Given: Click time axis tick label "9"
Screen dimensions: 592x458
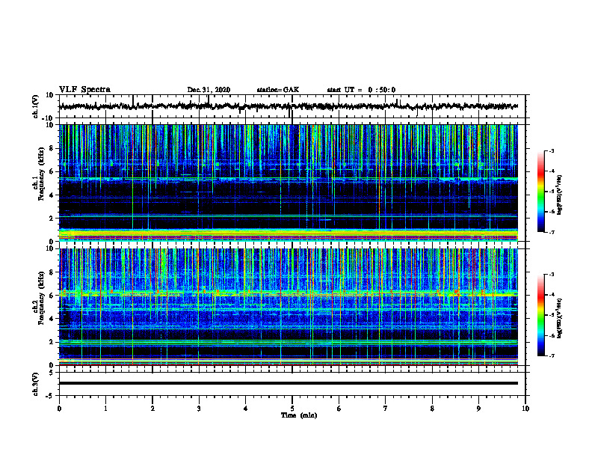Looking at the screenshot, I should point(478,409).
